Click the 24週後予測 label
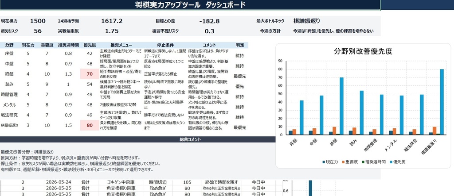Screen dimensions: 454x196 pos(68,21)
